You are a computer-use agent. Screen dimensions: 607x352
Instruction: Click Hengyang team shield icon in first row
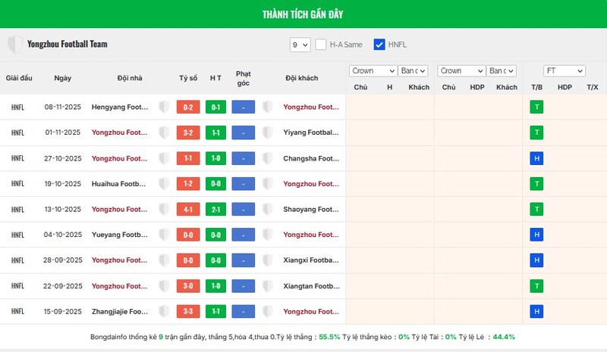click(164, 107)
